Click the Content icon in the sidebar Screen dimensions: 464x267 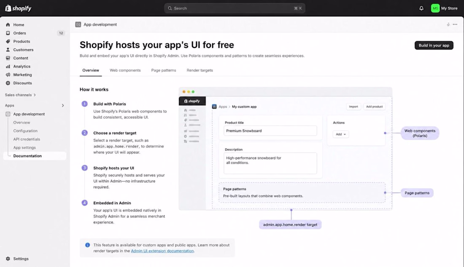[8, 58]
